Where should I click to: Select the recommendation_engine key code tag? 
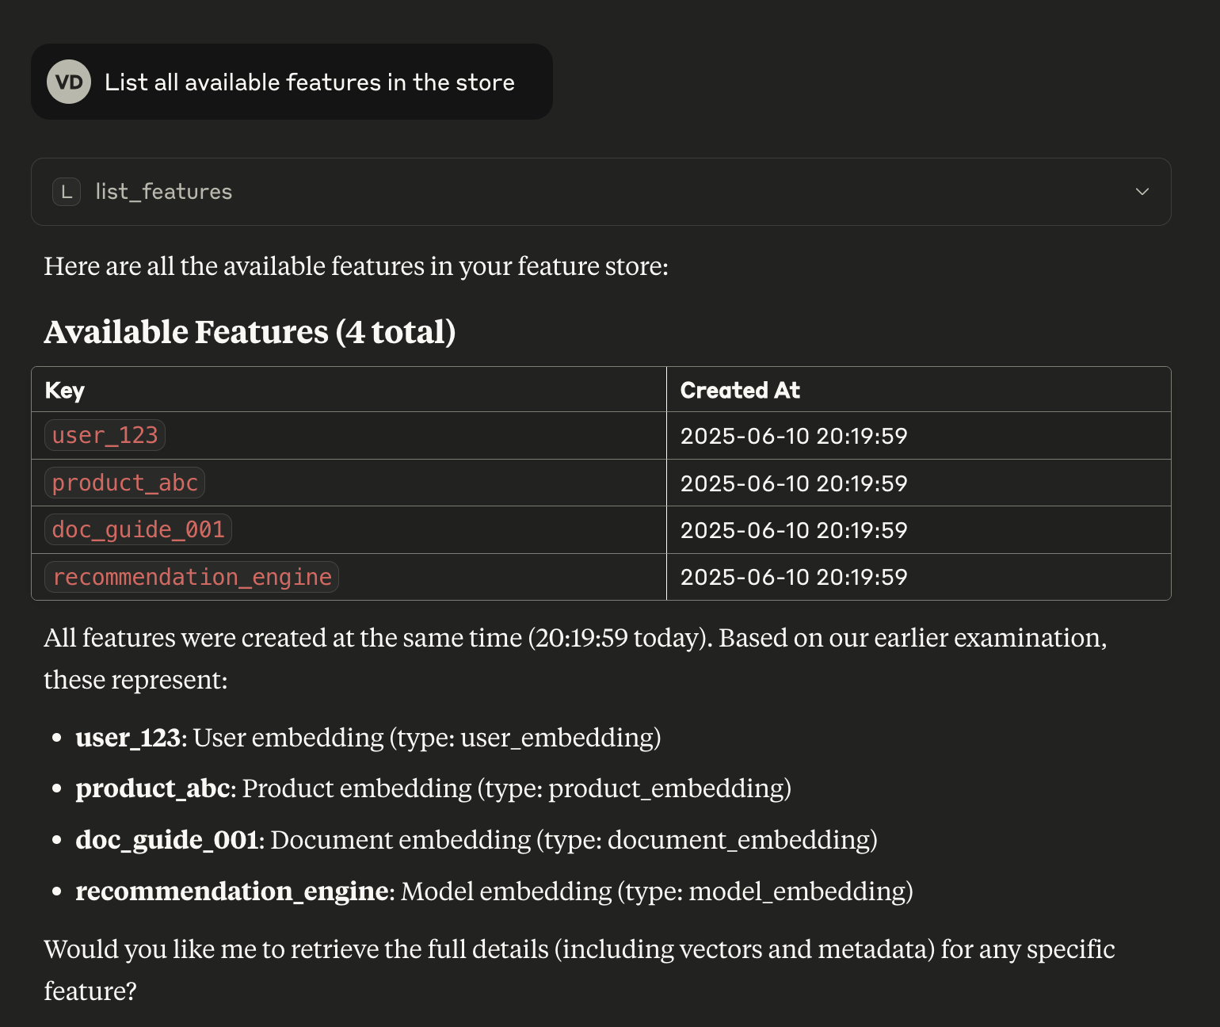[x=192, y=577]
